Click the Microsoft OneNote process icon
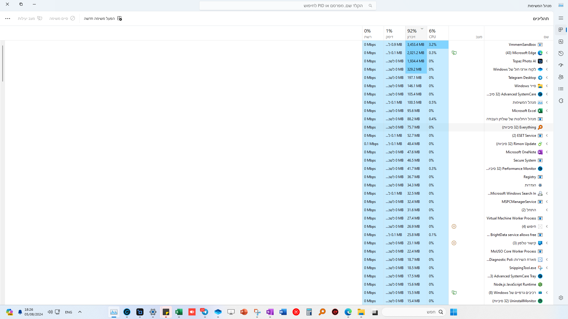This screenshot has height=319, width=568. (x=540, y=152)
